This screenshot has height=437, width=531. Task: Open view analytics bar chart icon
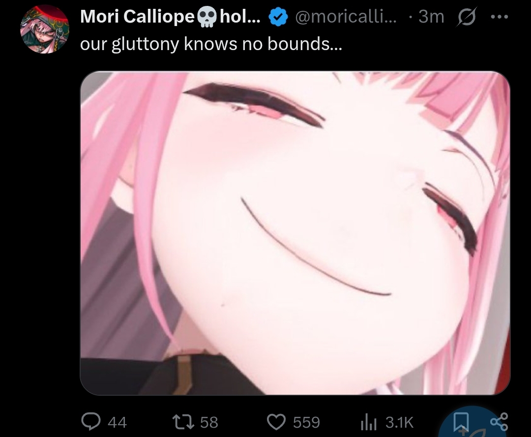(x=369, y=422)
